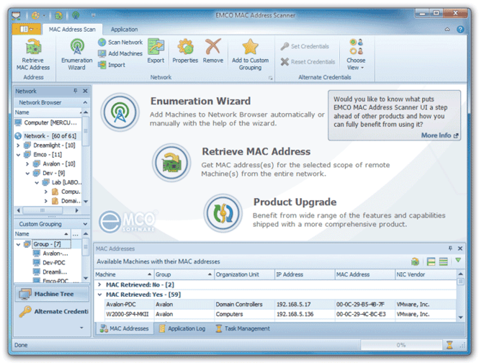Click the 0% progress bar in status bar
Viewport: 479px width, 363px height.
coord(401,345)
